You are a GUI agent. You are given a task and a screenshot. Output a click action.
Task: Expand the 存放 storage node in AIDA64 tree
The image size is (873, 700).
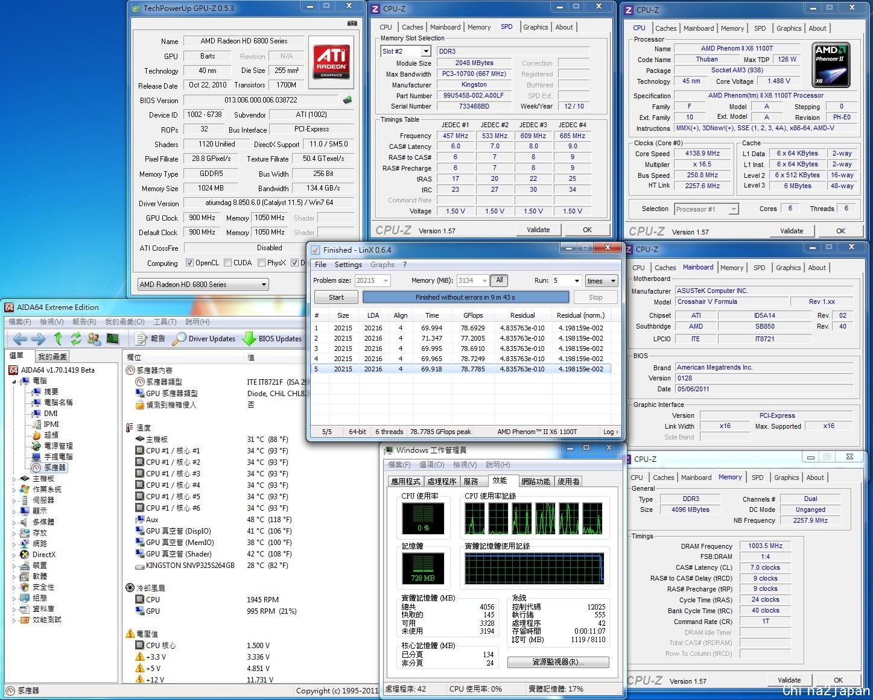click(x=14, y=533)
